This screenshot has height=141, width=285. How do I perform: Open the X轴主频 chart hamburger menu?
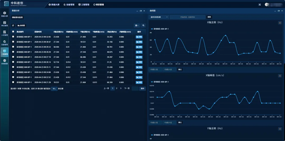click(280, 23)
